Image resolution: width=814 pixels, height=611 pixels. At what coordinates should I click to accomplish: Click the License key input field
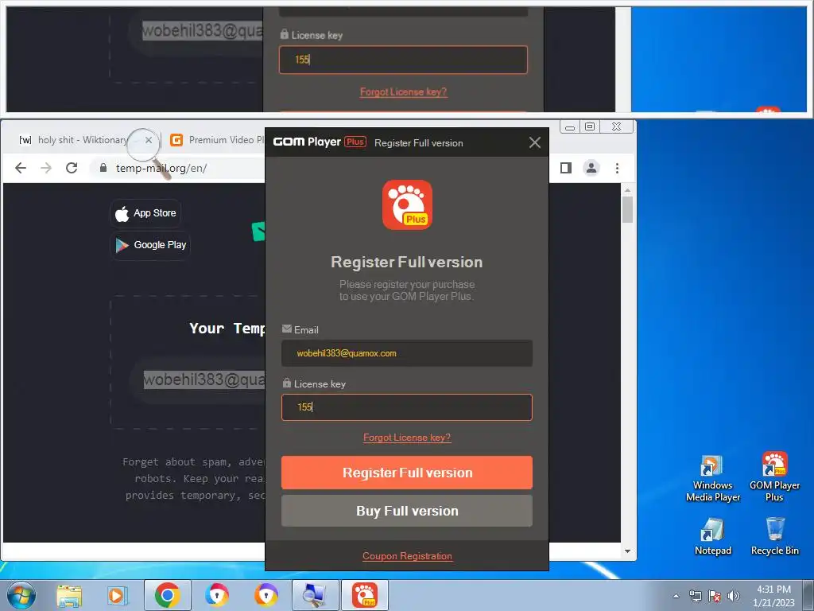click(x=407, y=407)
